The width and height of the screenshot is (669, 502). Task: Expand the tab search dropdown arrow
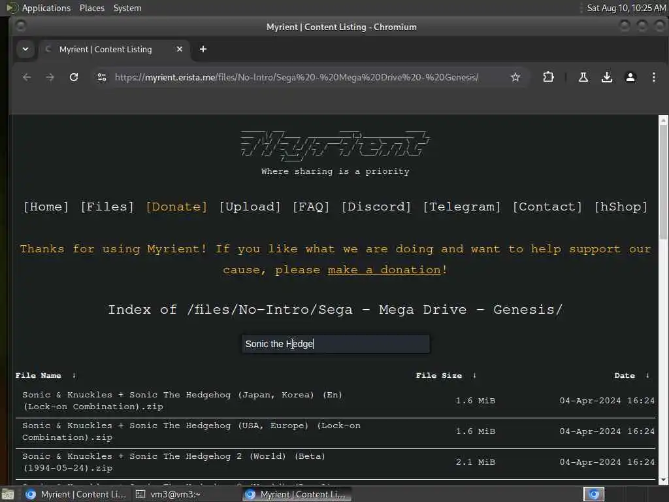[25, 49]
